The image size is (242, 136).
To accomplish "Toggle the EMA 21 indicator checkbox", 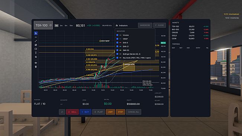I will [x=117, y=46].
